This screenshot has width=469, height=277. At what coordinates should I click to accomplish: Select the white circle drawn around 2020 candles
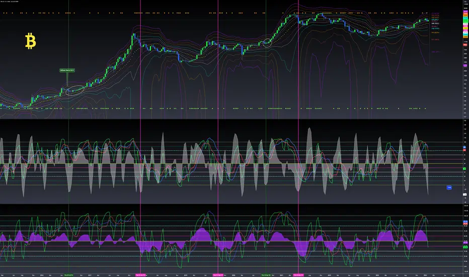click(267, 43)
